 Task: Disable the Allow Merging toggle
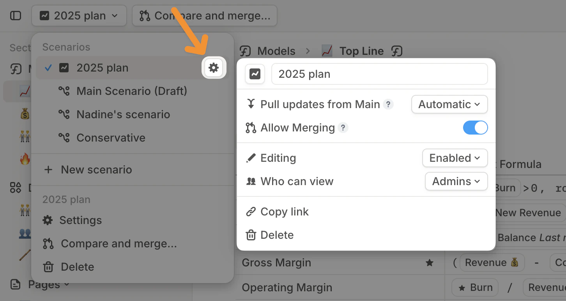[x=475, y=128]
